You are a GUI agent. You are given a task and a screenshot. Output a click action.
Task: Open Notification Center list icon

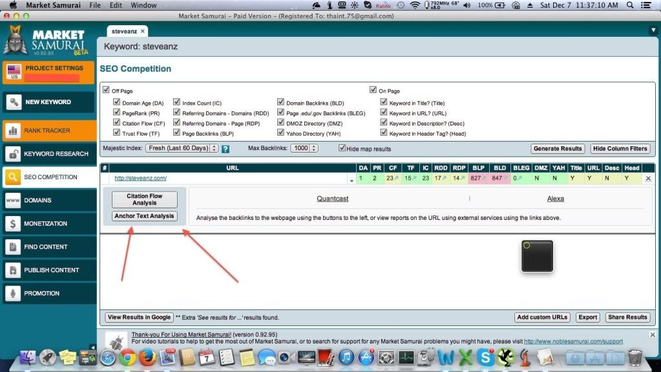(646, 5)
